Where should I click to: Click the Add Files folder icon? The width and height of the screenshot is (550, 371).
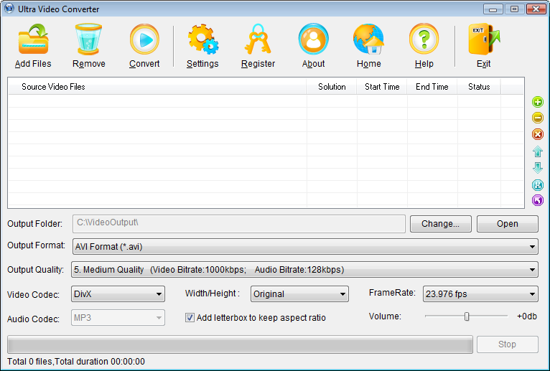tap(33, 39)
